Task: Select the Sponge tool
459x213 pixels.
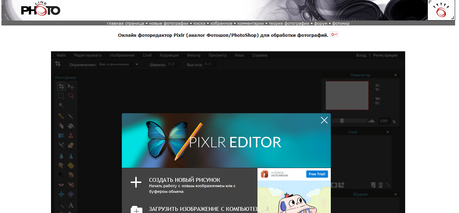Action: pos(71,165)
